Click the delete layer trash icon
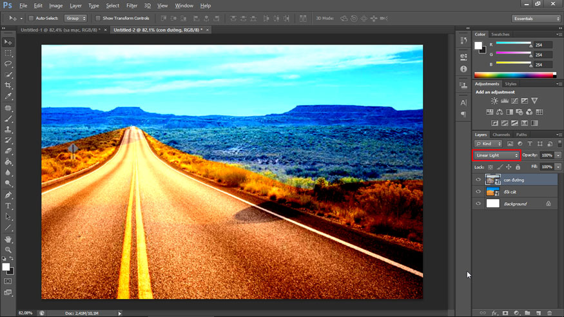Screen dimensions: 564x317 (550, 313)
